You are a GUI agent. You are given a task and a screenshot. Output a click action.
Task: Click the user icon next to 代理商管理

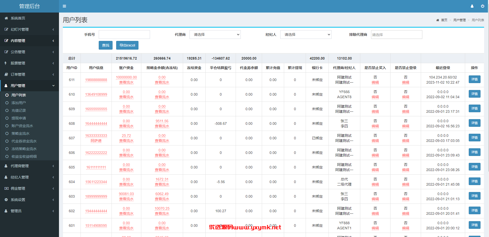pyautogui.click(x=6, y=166)
